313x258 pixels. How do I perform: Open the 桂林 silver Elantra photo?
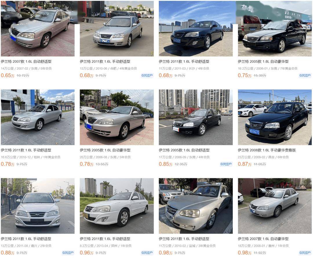(x=38, y=117)
